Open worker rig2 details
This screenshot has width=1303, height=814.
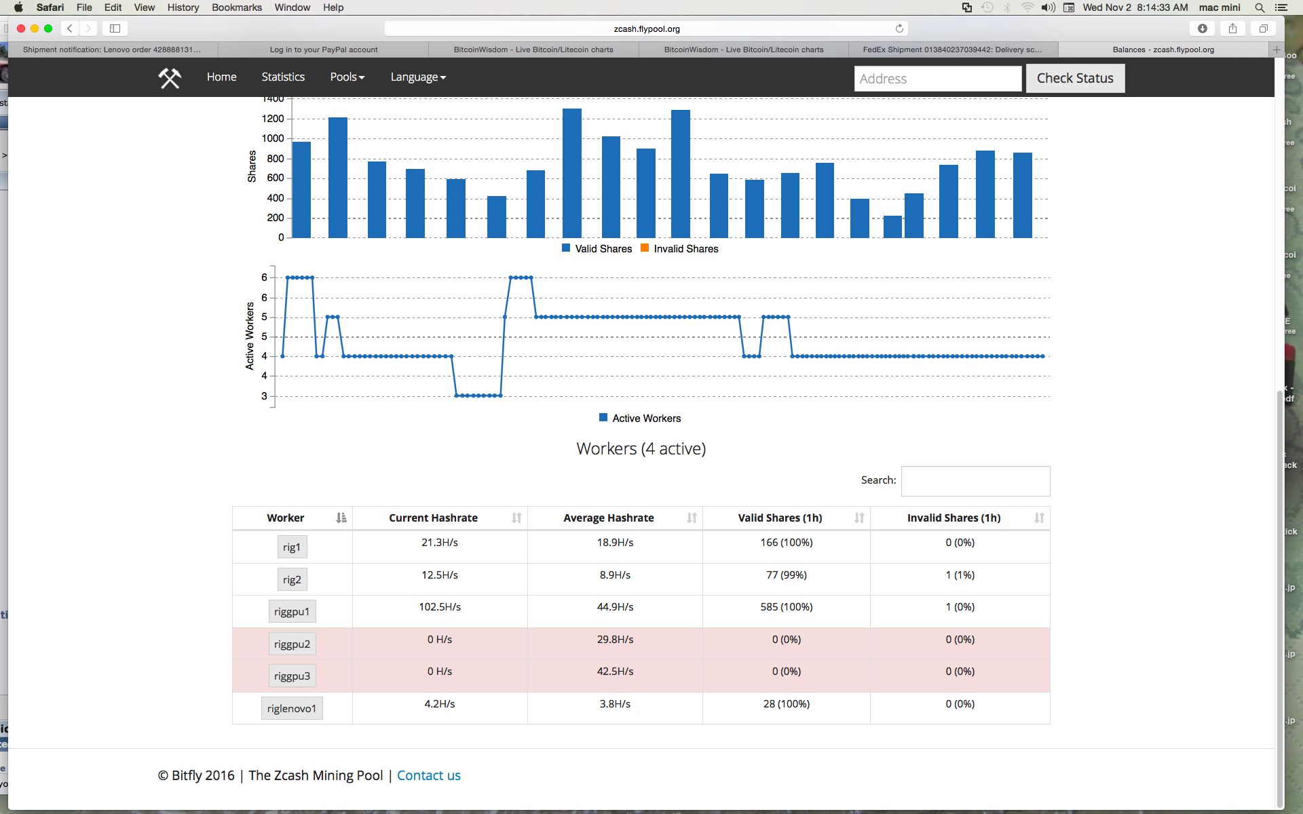tap(292, 580)
